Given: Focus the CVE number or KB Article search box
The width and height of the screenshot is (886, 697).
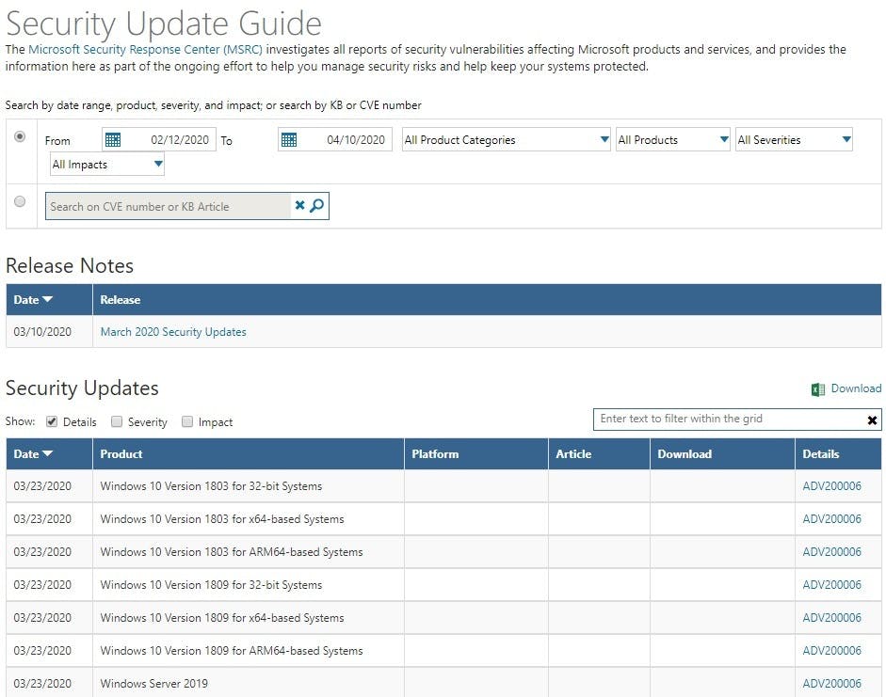Looking at the screenshot, I should click(168, 206).
